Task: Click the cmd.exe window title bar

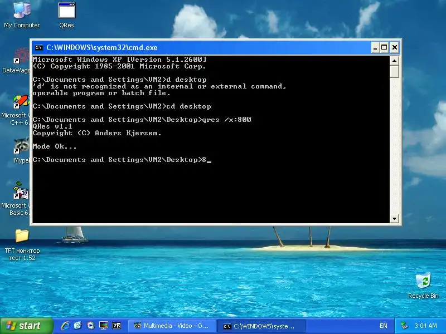Action: pyautogui.click(x=201, y=47)
